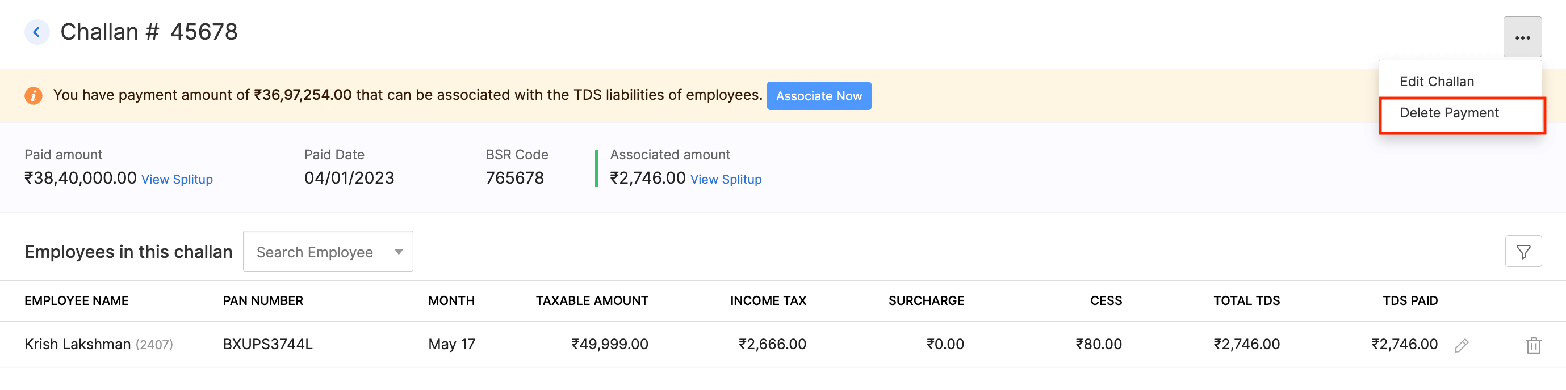
Task: Click the three-dot more options button
Action: coord(1522,37)
